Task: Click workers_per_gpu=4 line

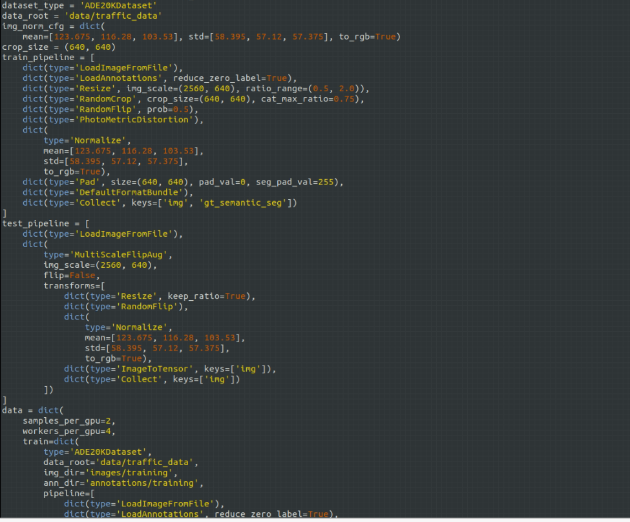Action: [x=69, y=431]
